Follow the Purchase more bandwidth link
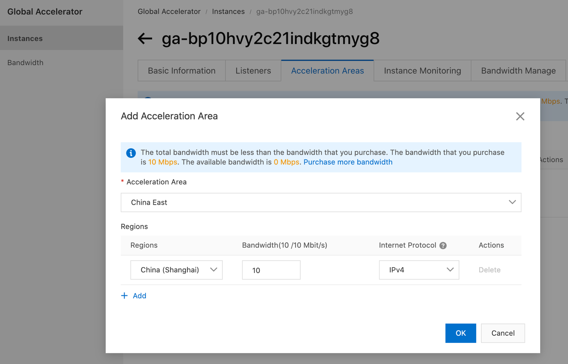The width and height of the screenshot is (568, 364). (x=348, y=162)
